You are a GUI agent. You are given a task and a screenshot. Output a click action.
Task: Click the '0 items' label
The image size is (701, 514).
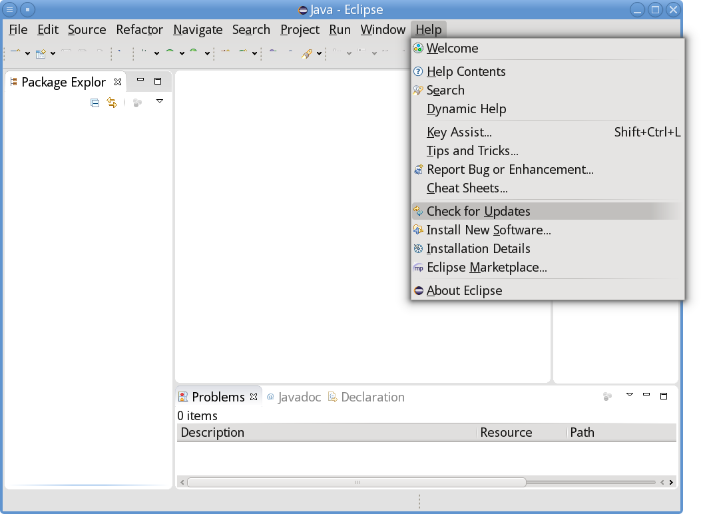click(197, 415)
